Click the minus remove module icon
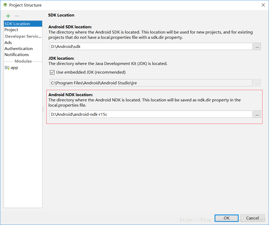This screenshot has width=269, height=225. pyautogui.click(x=17, y=16)
